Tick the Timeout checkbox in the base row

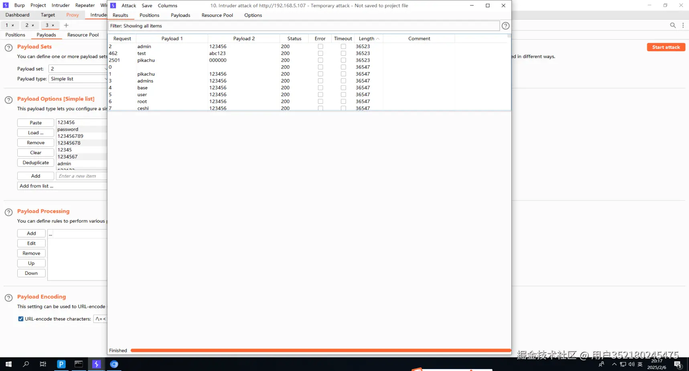pos(343,88)
